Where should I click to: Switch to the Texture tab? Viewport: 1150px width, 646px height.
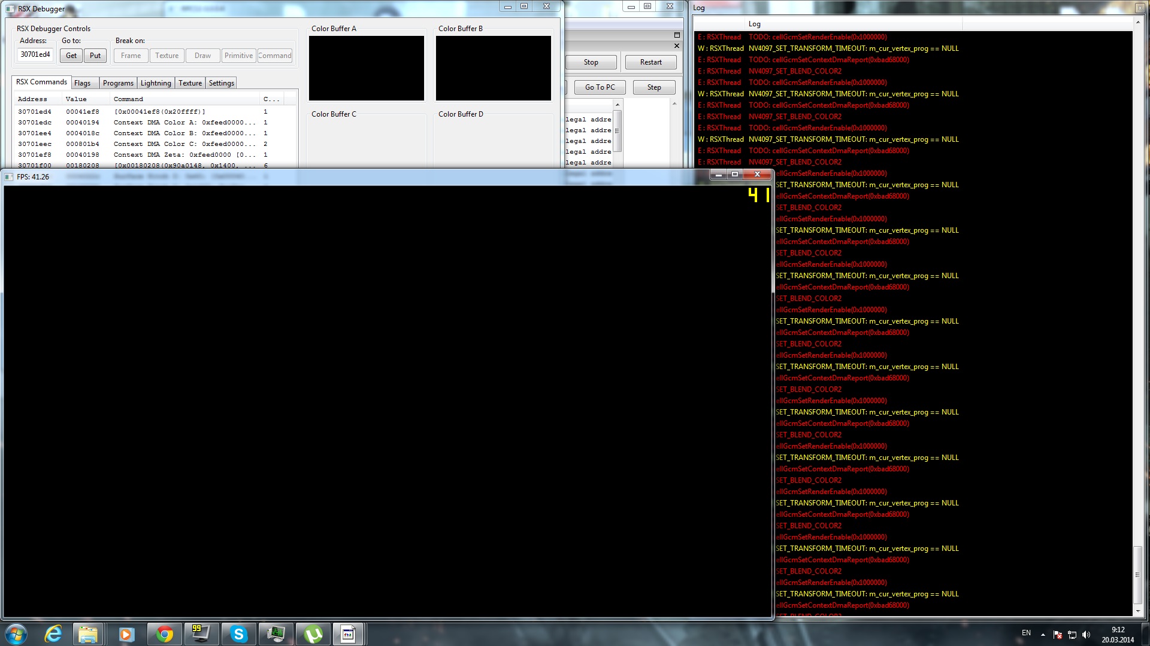pos(190,83)
